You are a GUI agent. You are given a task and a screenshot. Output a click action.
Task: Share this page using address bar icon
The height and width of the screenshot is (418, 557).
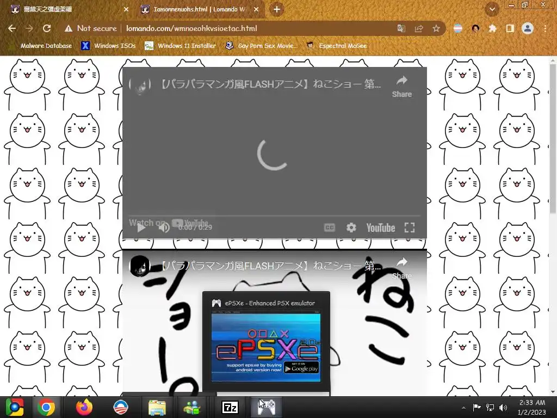click(x=419, y=28)
